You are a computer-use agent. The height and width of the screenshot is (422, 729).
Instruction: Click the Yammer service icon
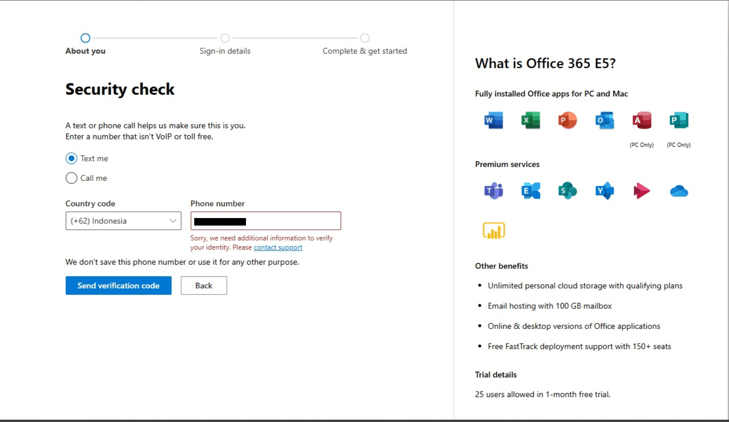605,191
